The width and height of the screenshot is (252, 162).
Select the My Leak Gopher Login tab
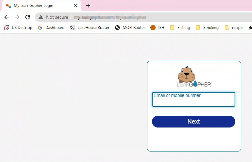(36, 6)
